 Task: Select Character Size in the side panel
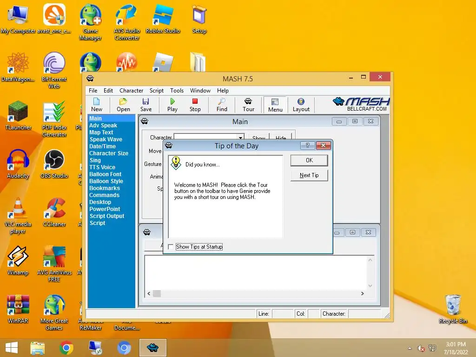(x=109, y=153)
